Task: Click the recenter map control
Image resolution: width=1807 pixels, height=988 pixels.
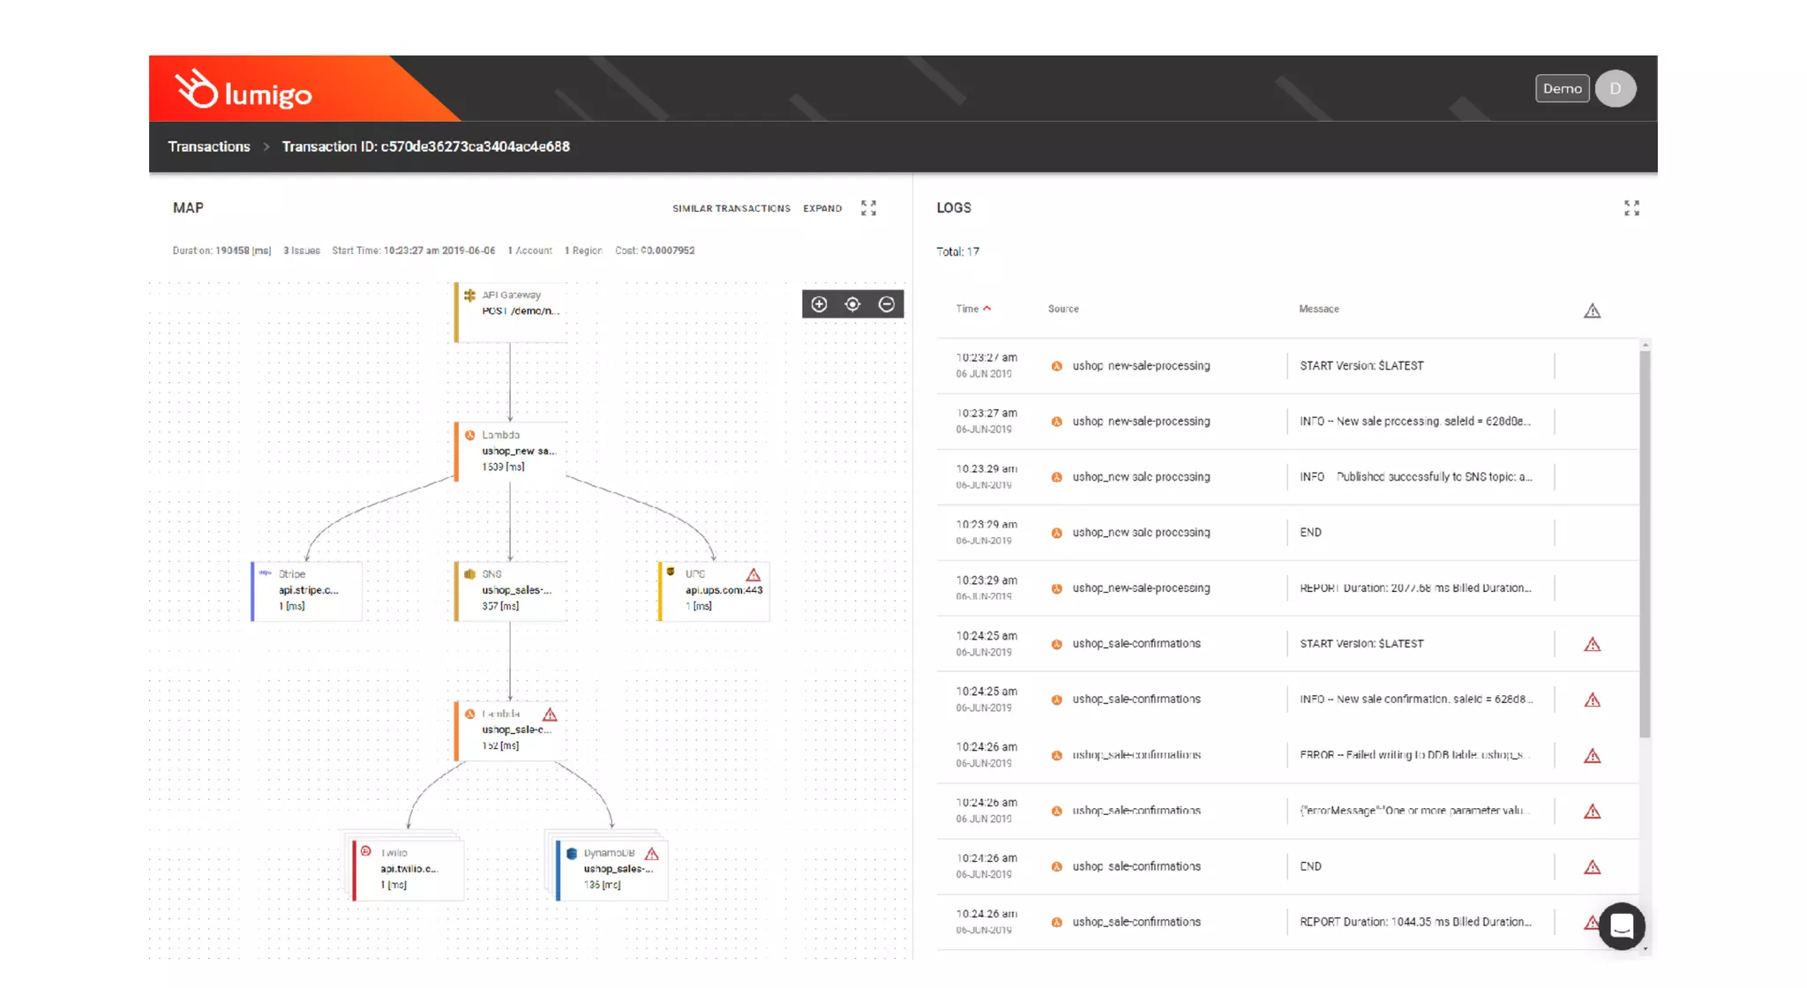Action: (852, 304)
